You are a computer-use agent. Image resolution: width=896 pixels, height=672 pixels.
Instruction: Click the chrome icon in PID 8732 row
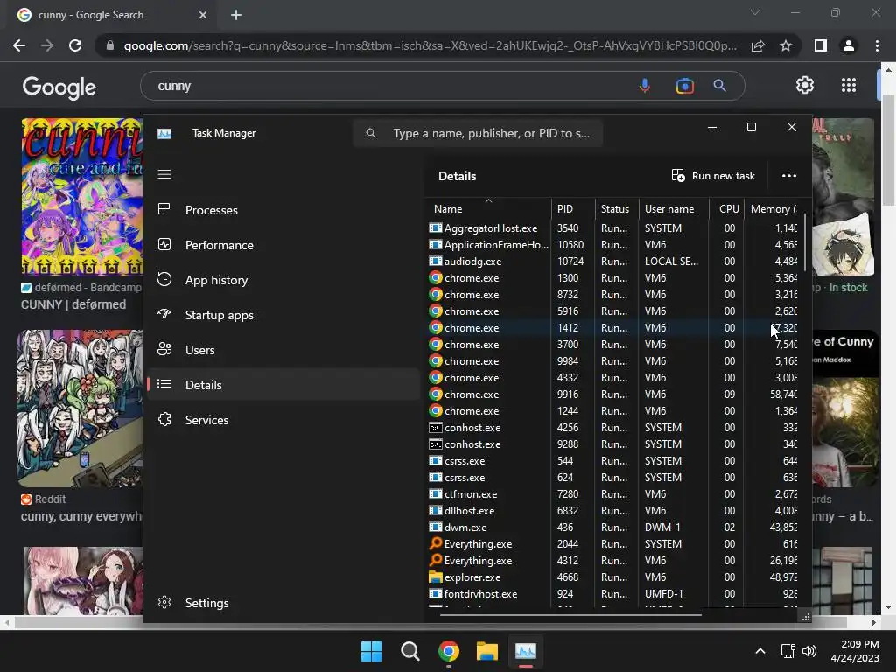[x=436, y=294]
